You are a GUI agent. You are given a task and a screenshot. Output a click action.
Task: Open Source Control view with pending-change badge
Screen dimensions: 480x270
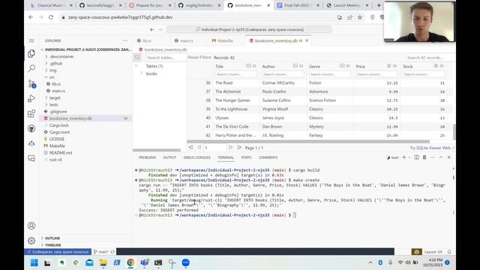pos(31,83)
